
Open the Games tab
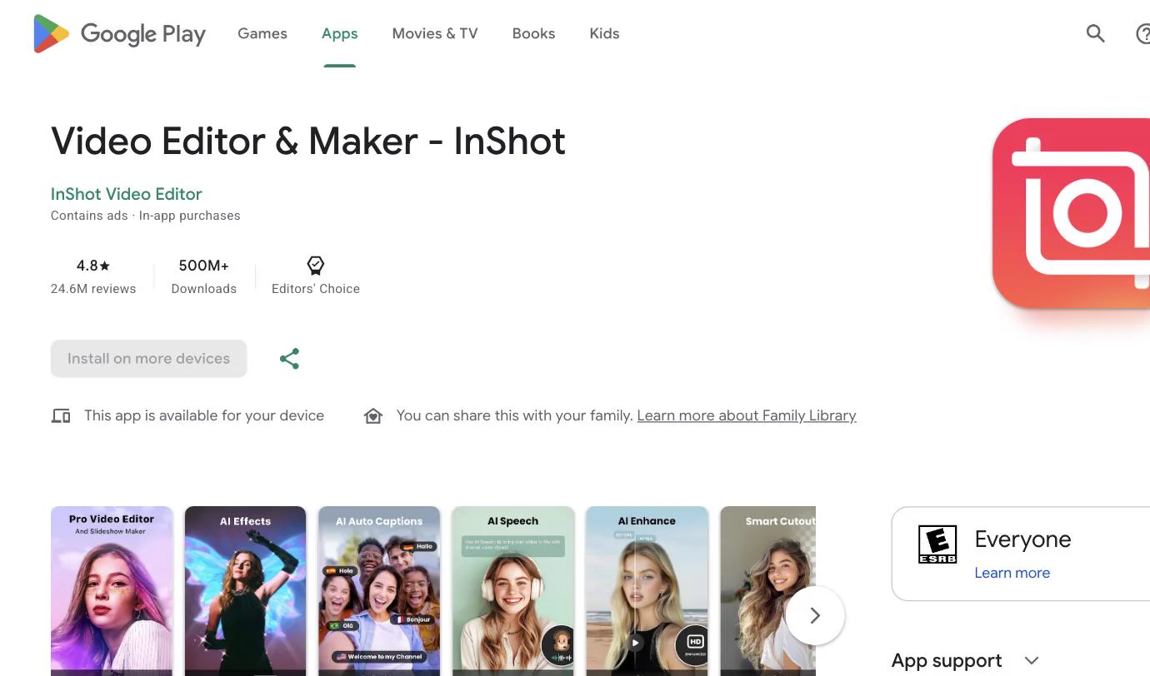[262, 34]
